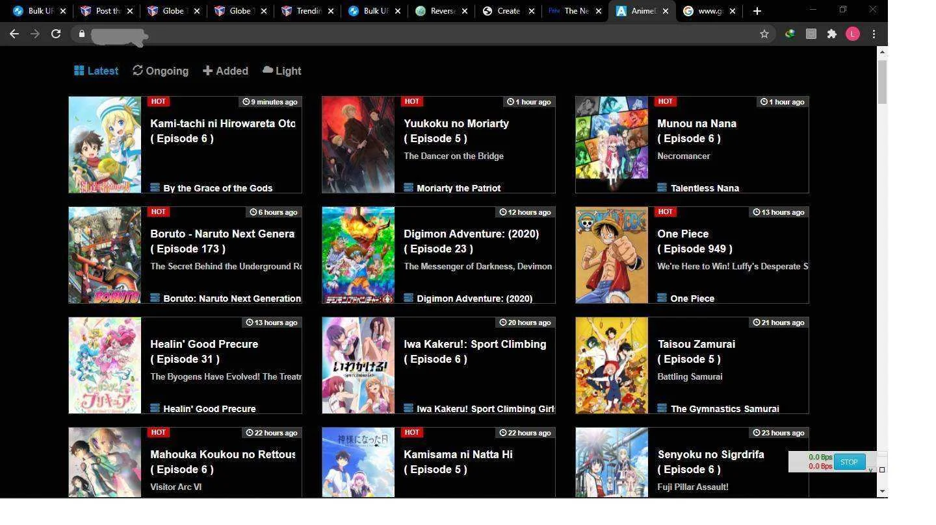Click the Munou na Nana poster thumbnail
Screen dimensions: 936x525
point(612,145)
